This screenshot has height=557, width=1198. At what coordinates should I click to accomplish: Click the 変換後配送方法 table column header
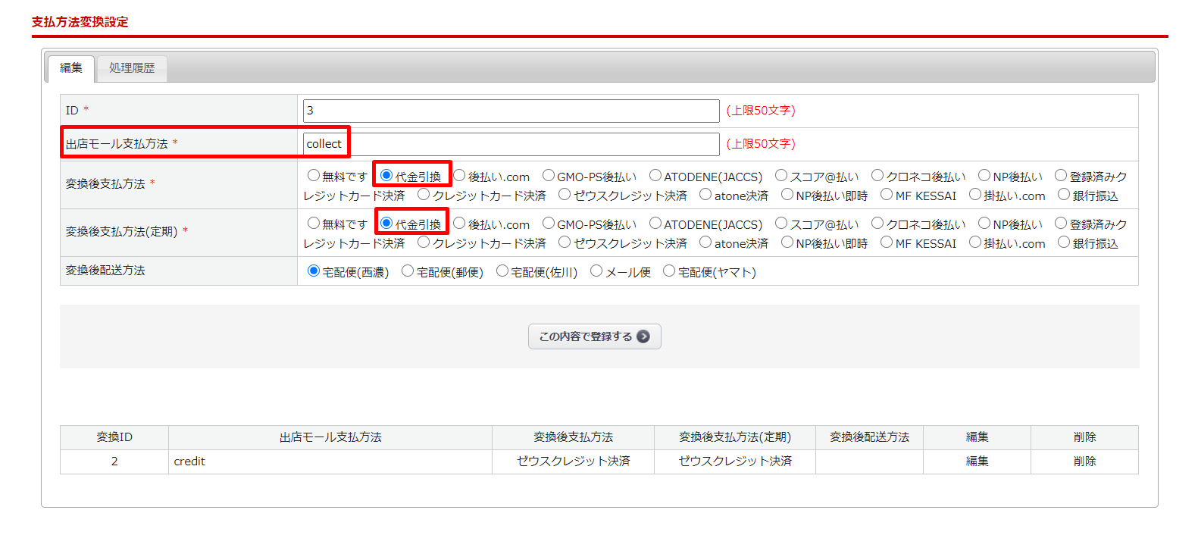869,437
